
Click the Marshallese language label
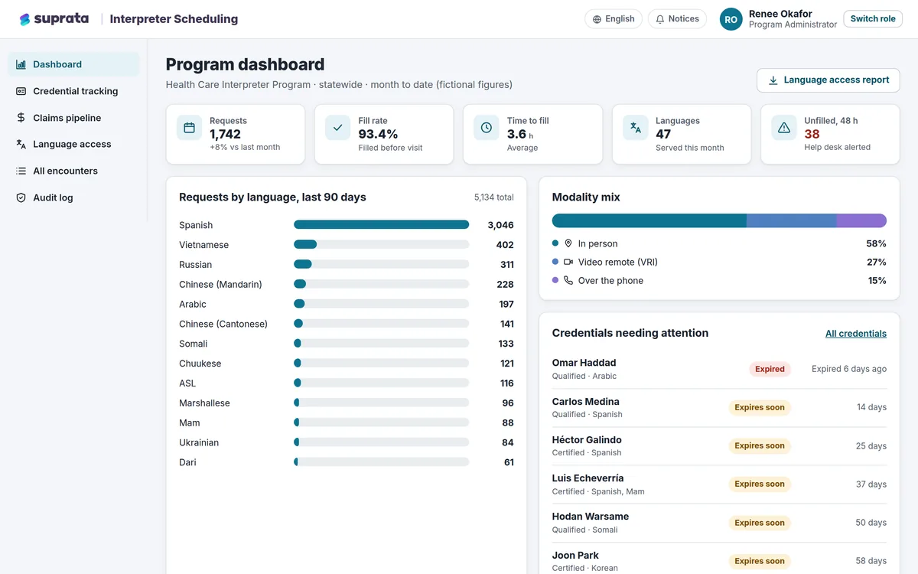[x=204, y=403]
